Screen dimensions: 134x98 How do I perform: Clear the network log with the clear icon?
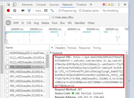[x=15, y=11]
